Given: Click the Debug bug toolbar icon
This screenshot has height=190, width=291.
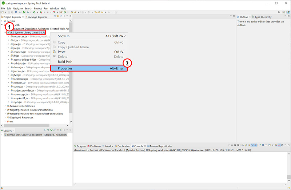Looking at the screenshot, I should [x=28, y=12].
